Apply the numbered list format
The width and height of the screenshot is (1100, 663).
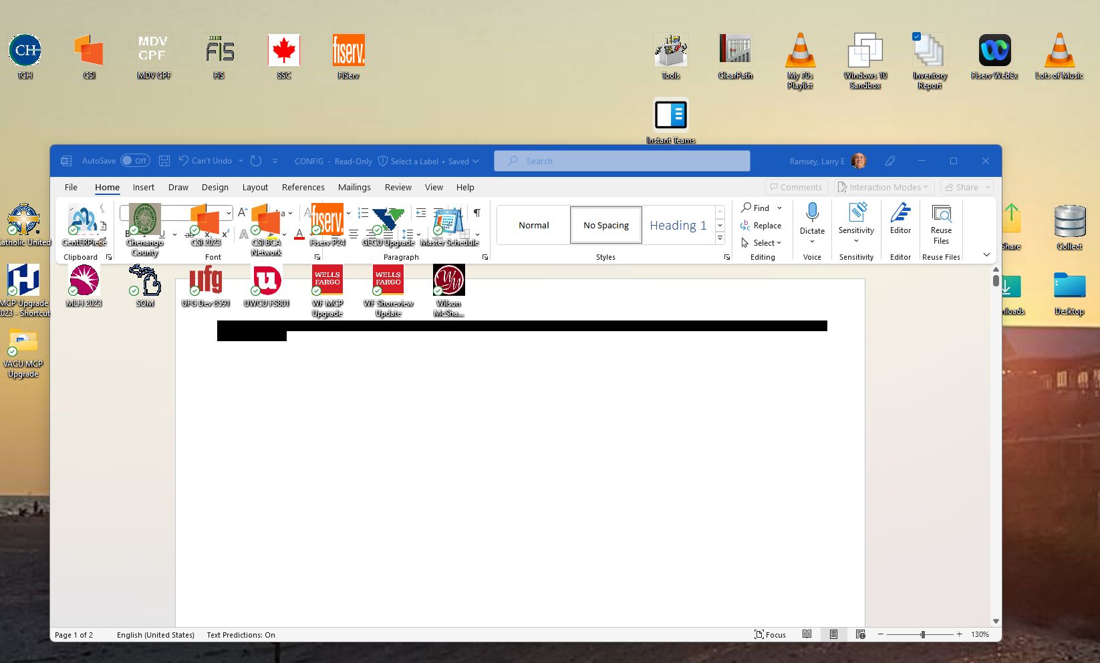[x=363, y=213]
